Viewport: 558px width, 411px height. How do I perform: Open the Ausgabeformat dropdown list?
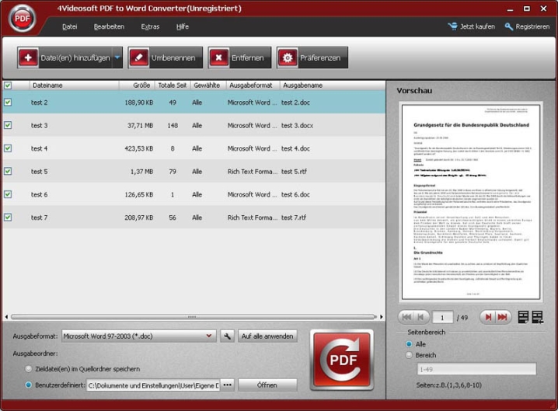pos(210,336)
